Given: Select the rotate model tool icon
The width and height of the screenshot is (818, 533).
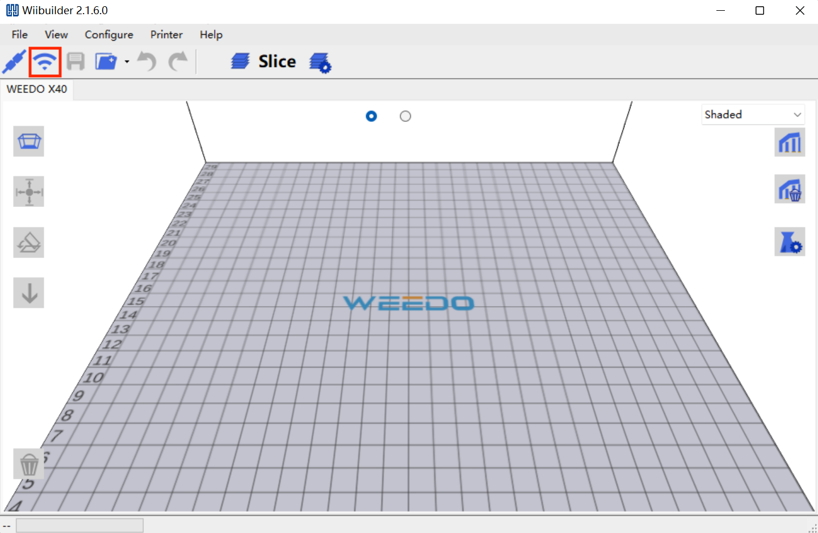Looking at the screenshot, I should coord(29,243).
